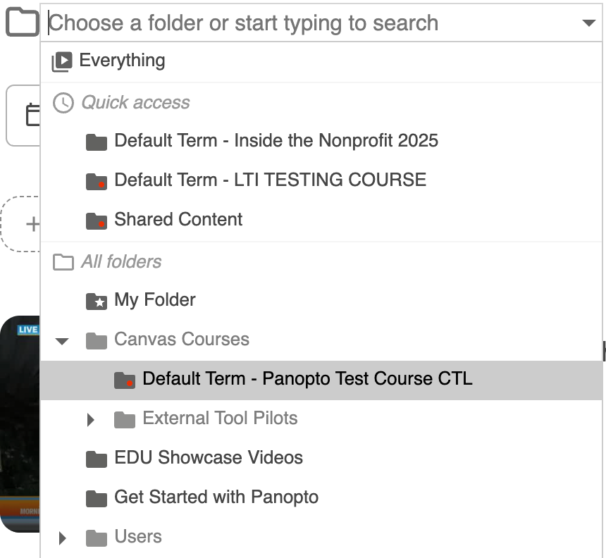Screen dimensions: 606x558
Task: Pick the My Folder entry
Action: point(154,299)
